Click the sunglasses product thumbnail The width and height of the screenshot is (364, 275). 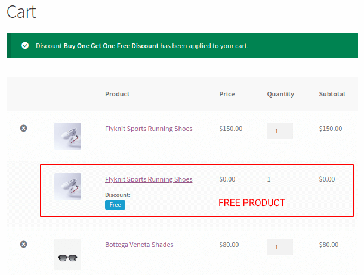coord(67,254)
